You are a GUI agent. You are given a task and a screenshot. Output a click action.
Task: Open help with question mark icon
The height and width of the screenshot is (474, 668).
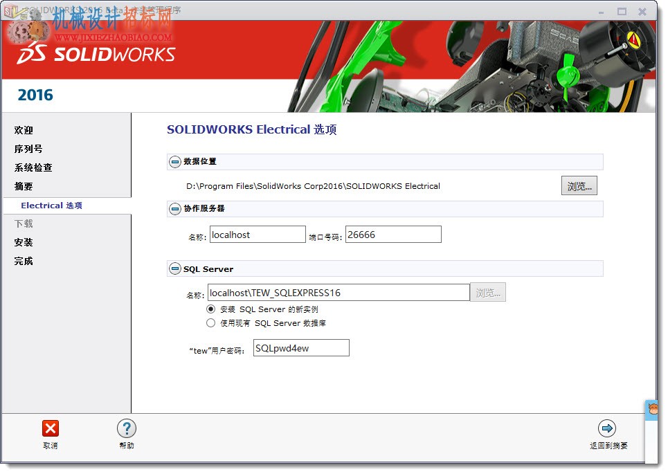[127, 429]
